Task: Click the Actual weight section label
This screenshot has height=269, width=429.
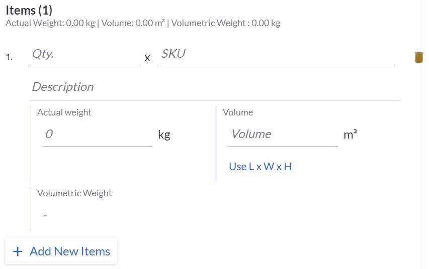Action: 64,112
